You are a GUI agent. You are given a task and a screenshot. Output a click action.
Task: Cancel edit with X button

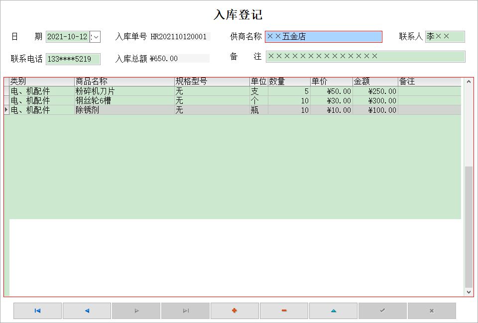coord(432,311)
